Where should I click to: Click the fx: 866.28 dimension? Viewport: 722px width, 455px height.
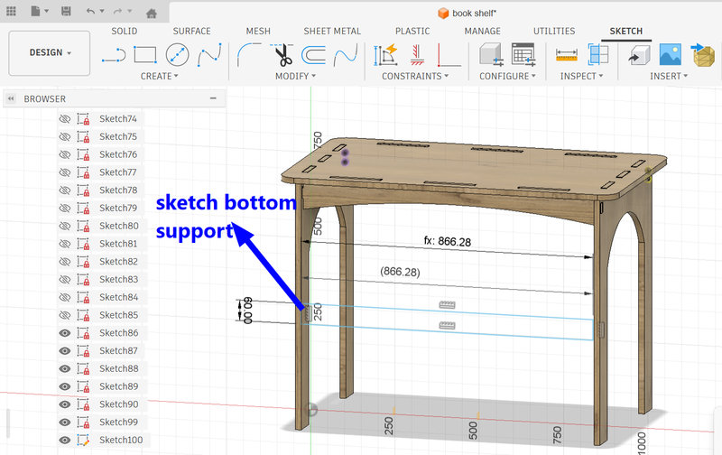point(447,241)
